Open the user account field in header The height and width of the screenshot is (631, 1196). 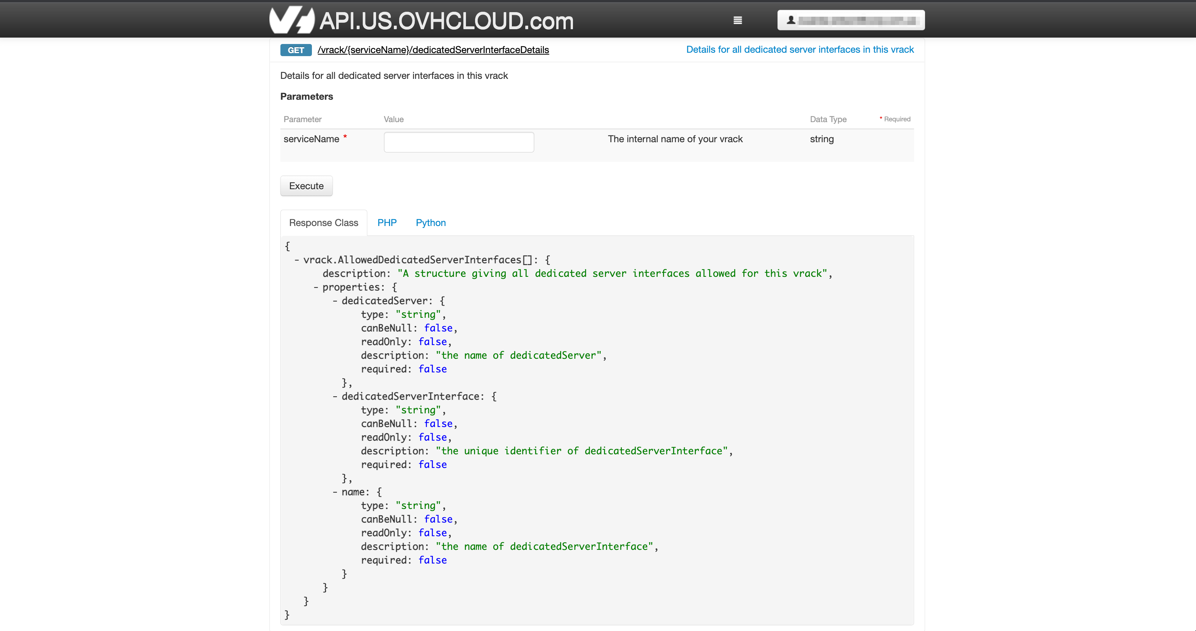pyautogui.click(x=851, y=20)
